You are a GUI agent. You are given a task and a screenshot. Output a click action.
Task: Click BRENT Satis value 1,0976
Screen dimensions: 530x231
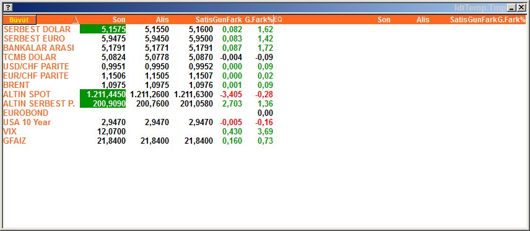pyautogui.click(x=201, y=85)
